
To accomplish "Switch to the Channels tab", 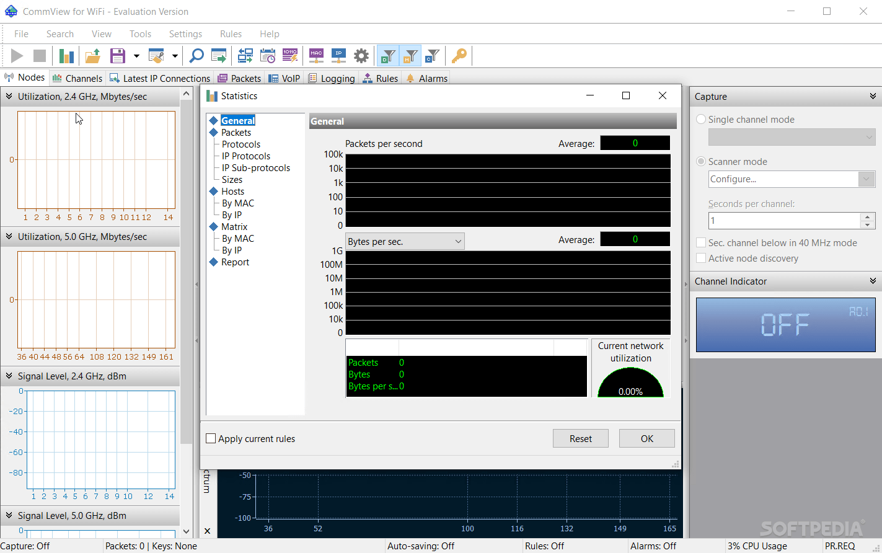I will (x=77, y=77).
